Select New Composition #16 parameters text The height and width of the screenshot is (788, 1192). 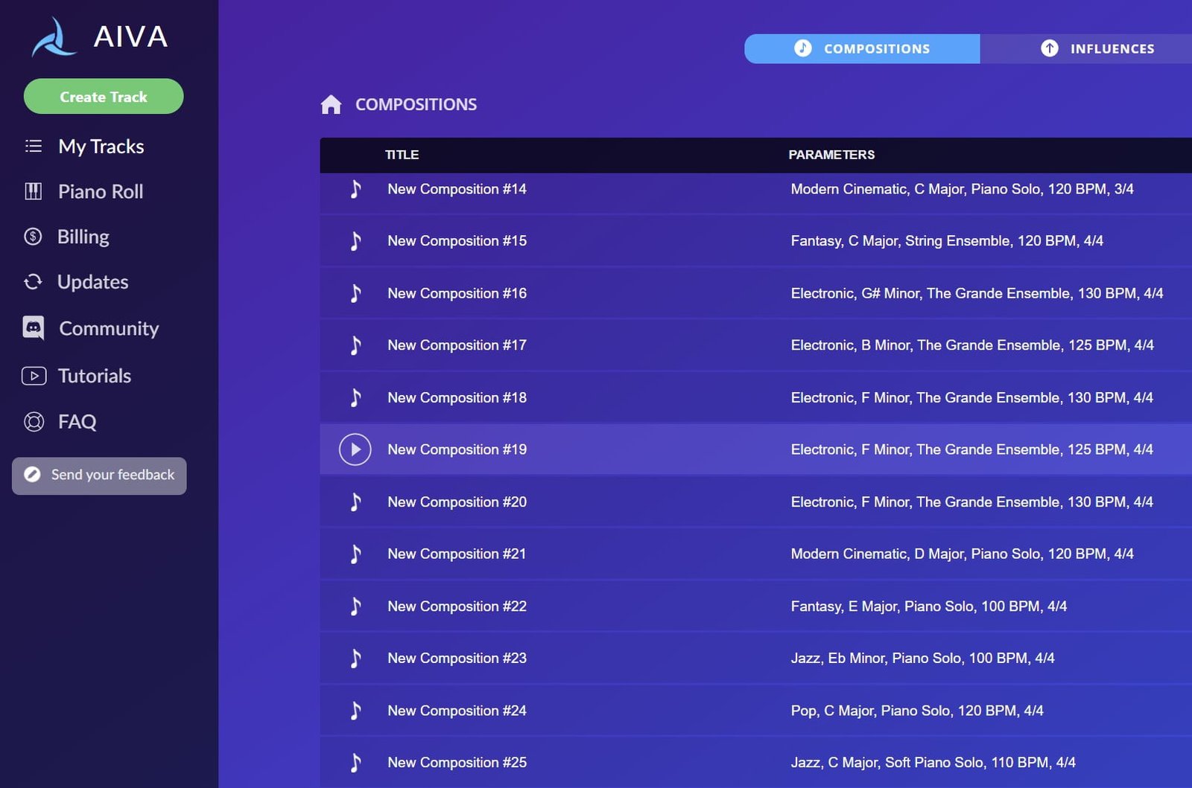tap(976, 293)
